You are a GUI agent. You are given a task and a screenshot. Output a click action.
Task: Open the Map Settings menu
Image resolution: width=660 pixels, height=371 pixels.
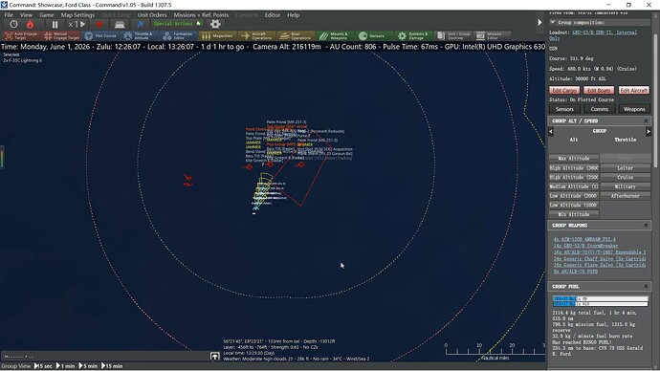coord(77,14)
